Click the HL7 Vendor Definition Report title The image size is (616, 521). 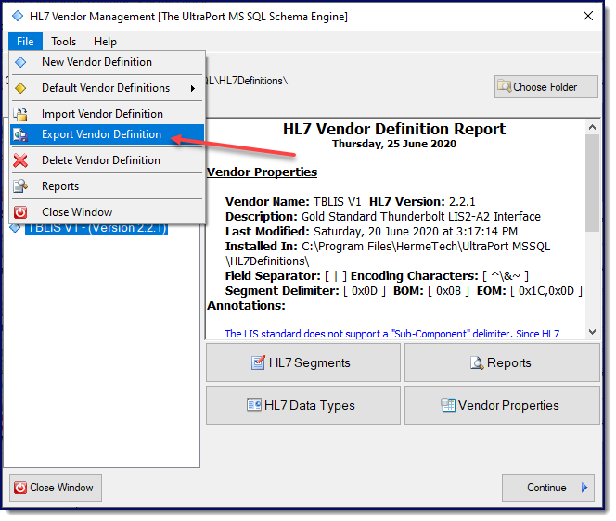coord(394,129)
